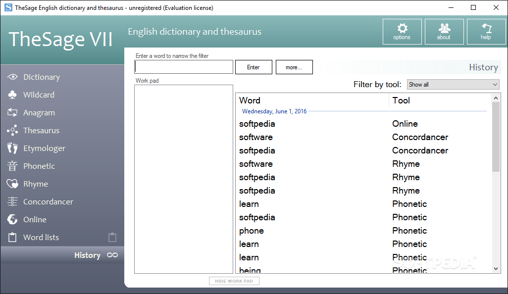Screen dimensions: 508x294
Task: Select the Concordancer label
Action: tap(48, 202)
